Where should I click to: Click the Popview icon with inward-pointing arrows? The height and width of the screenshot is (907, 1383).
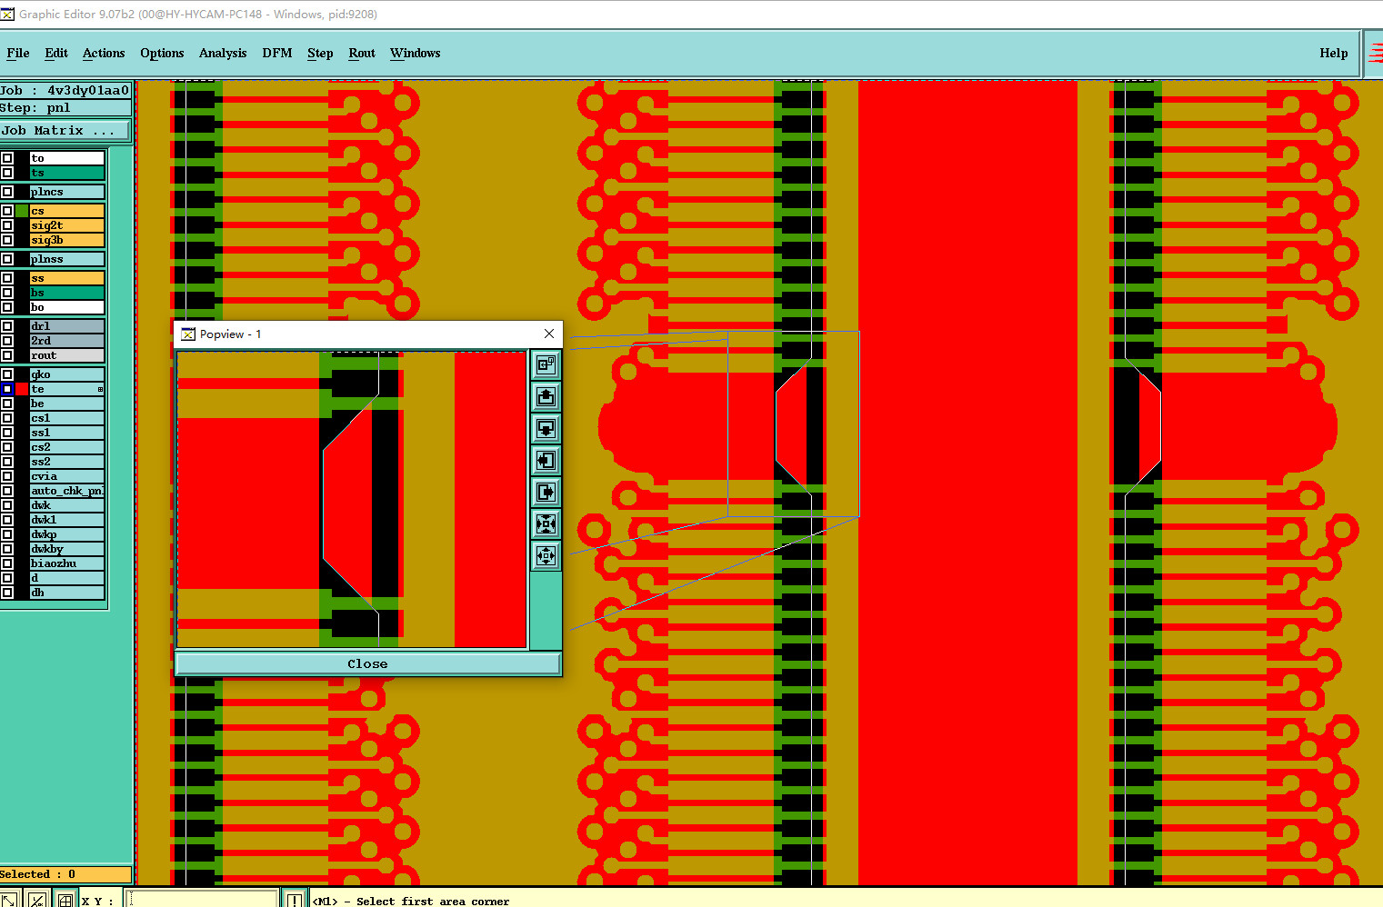[x=546, y=524]
